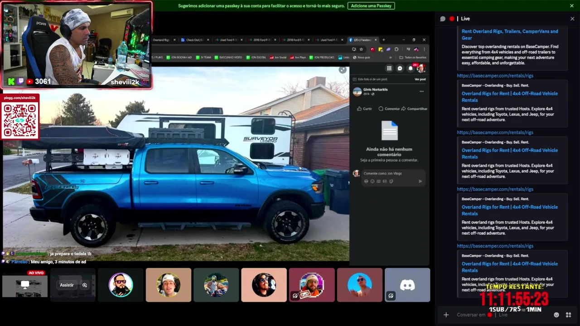Open the apps icon in Discord chat box
Screen dimensions: 580x326
tap(568, 315)
